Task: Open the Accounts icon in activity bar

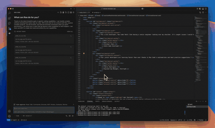Action: tap(10, 111)
